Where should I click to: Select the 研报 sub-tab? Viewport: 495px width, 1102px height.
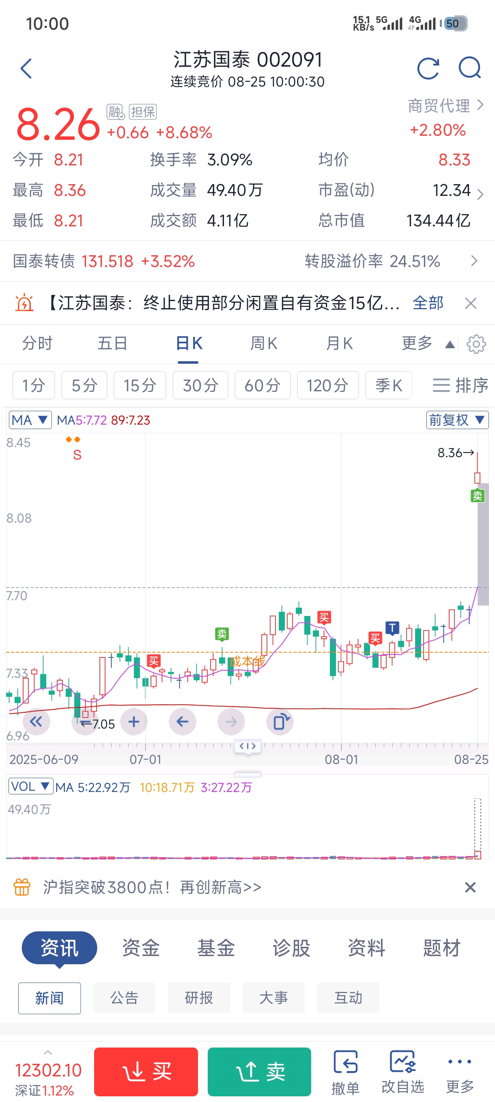[x=199, y=998]
